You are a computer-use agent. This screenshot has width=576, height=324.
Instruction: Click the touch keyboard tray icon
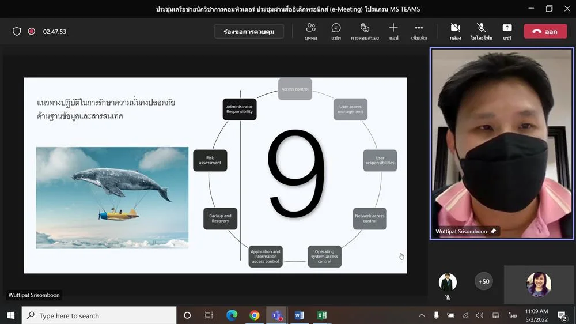[495, 315]
